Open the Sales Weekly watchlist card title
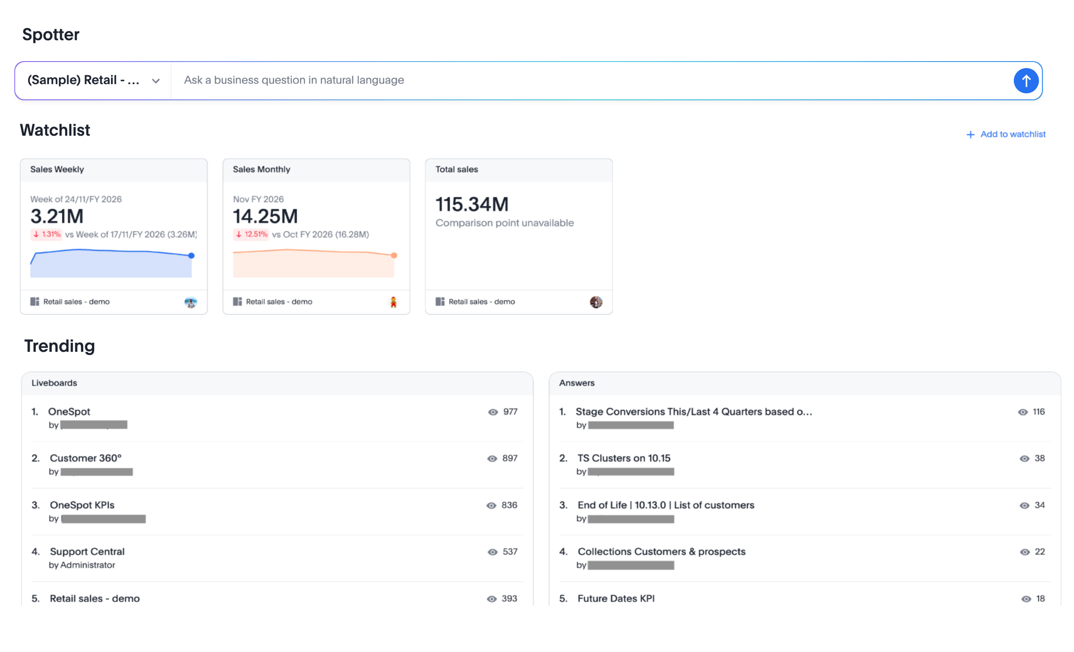Image resolution: width=1074 pixels, height=652 pixels. point(57,169)
